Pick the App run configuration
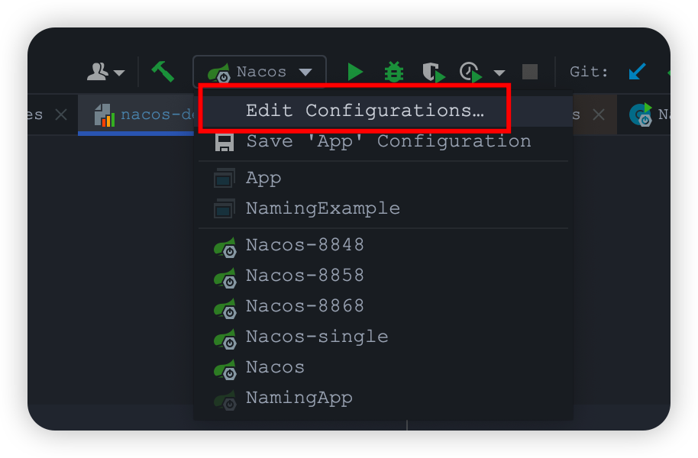The width and height of the screenshot is (698, 458). pyautogui.click(x=263, y=178)
